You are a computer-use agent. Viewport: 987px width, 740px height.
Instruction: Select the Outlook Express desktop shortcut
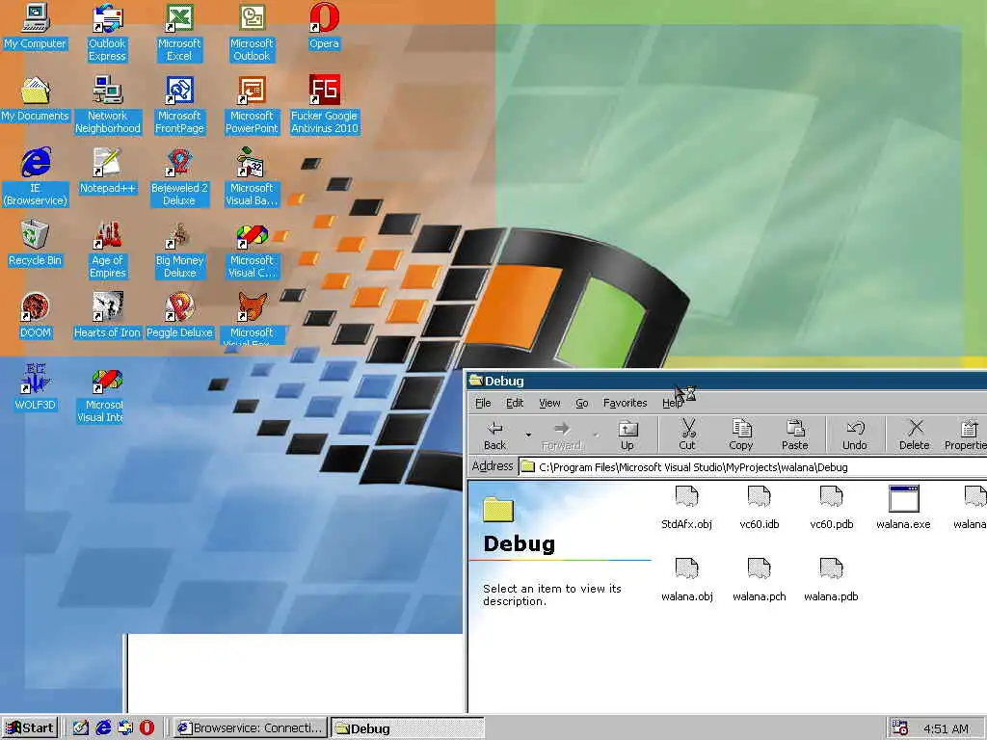click(107, 32)
